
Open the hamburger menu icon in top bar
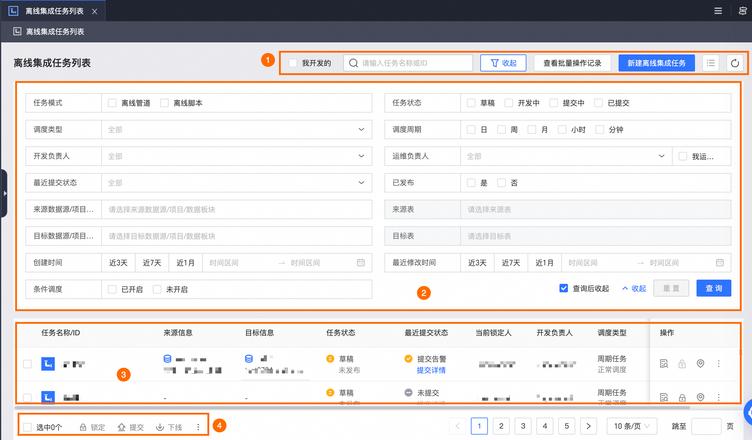click(718, 11)
